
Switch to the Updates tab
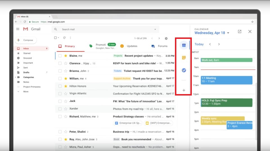point(129,46)
